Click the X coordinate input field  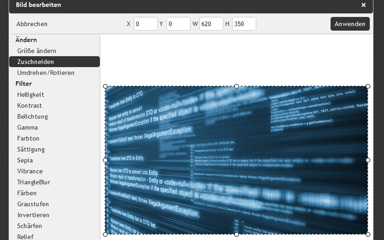145,24
